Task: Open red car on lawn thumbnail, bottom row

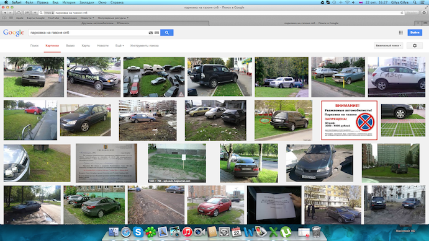Action: click(x=215, y=205)
